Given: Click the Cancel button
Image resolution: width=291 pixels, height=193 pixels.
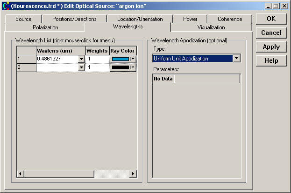Looking at the screenshot, I should (271, 33).
